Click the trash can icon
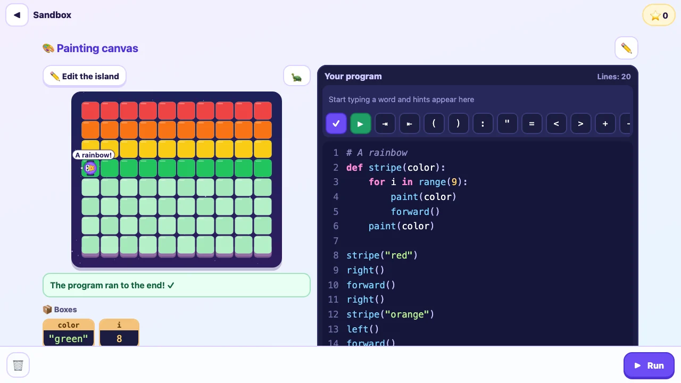The width and height of the screenshot is (681, 383). tap(18, 365)
